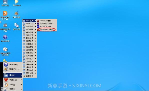Click the 系统安装 folder icon
This screenshot has height=91, width=149.
coord(24,64)
